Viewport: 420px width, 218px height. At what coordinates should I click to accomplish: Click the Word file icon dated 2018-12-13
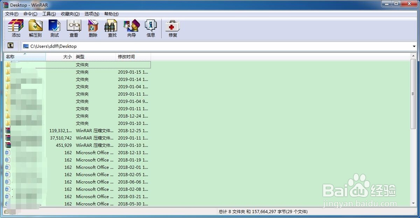8,153
